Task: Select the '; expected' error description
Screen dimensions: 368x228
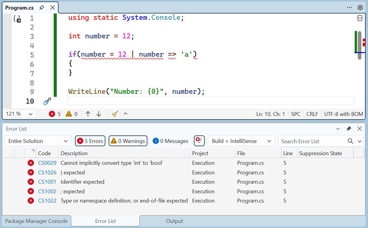Action: point(73,191)
